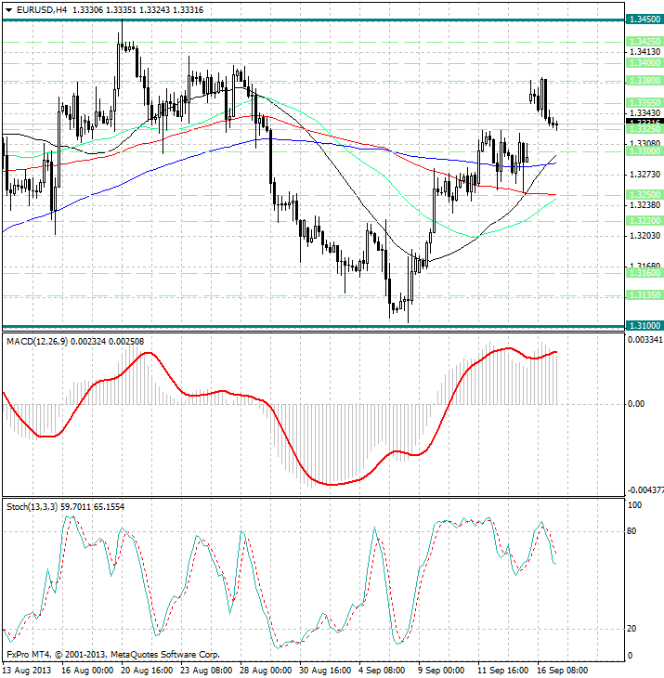
Task: Select the 1.31350 price level label
Action: (x=644, y=295)
